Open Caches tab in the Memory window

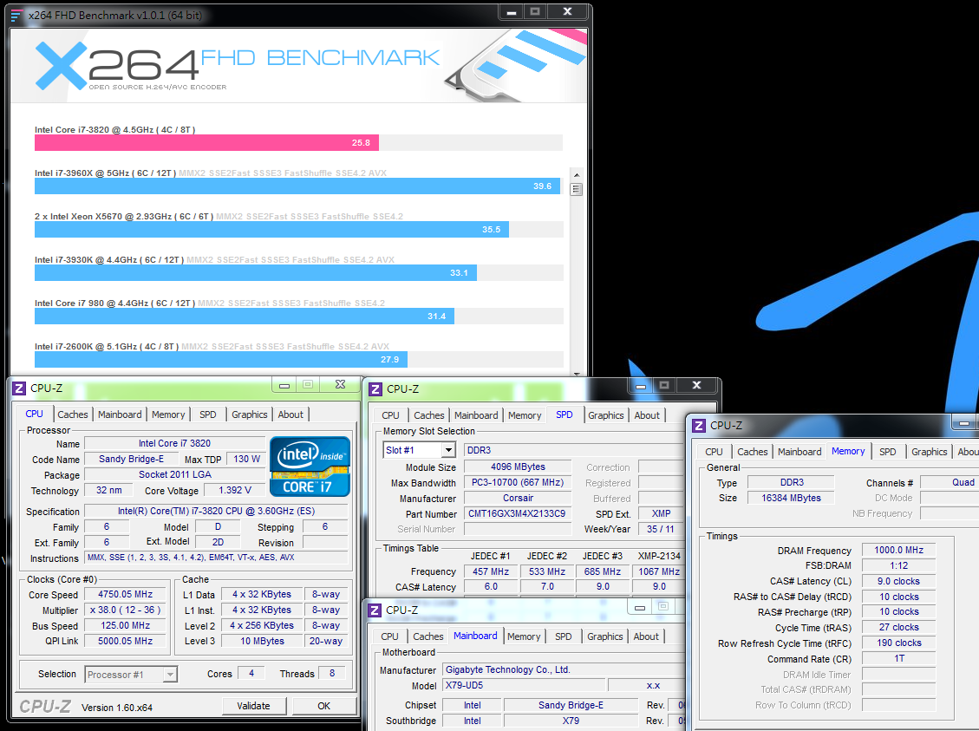click(753, 451)
